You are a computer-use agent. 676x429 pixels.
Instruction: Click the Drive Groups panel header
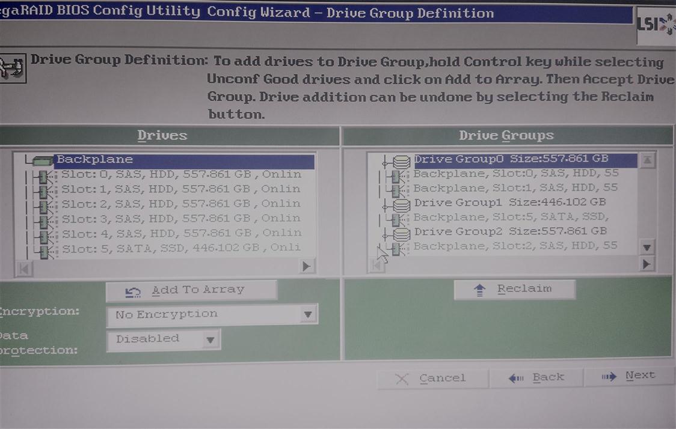[507, 136]
